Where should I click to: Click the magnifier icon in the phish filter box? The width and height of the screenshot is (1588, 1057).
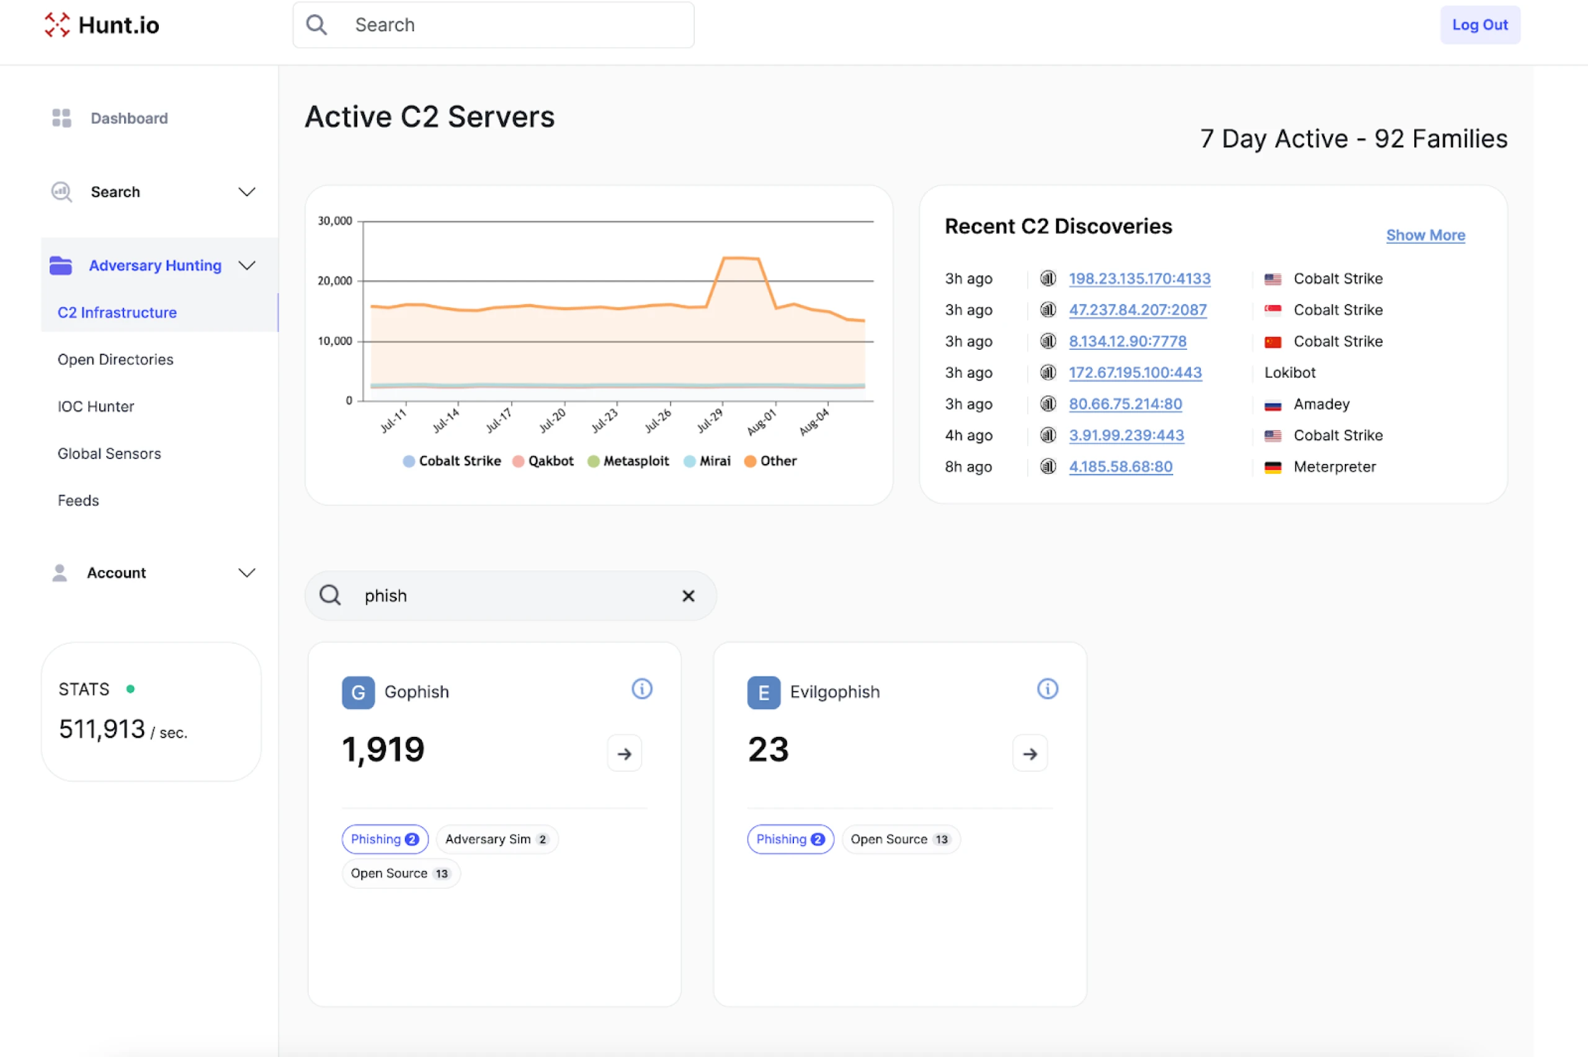pyautogui.click(x=330, y=595)
